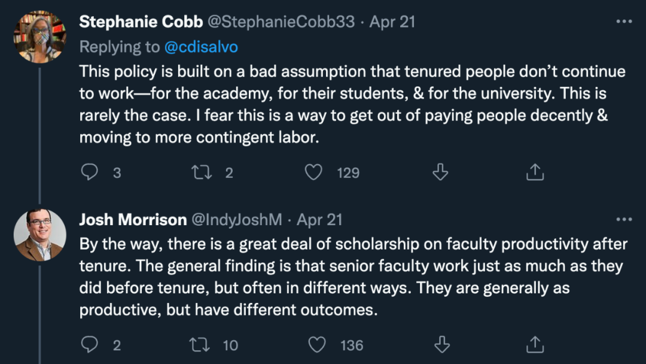
Task: Open Josh Morrison's tweet Apr 21 timestamp
Action: point(319,220)
